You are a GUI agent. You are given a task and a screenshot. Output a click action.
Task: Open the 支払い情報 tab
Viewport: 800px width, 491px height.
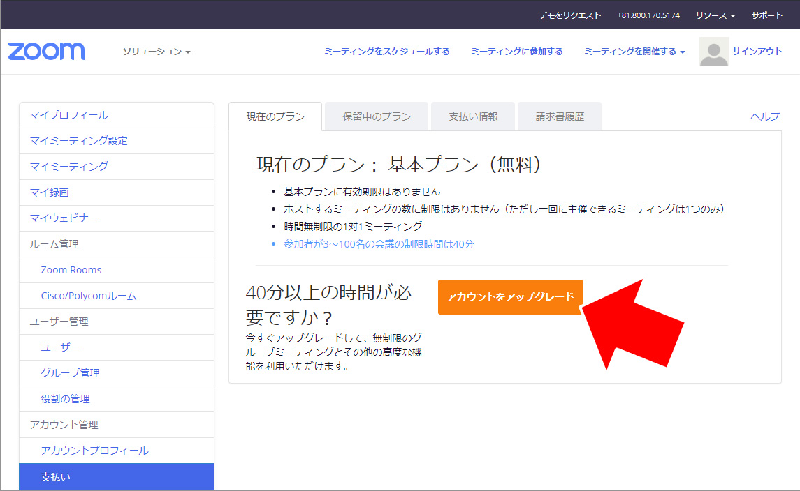click(x=473, y=116)
